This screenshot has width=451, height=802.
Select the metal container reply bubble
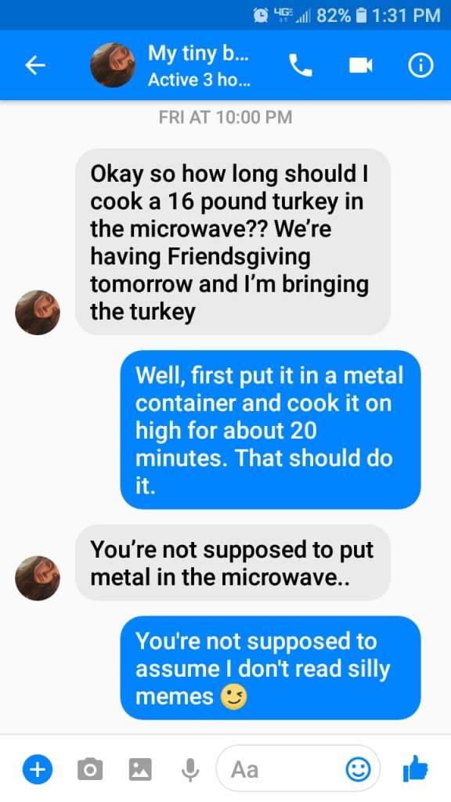click(x=270, y=430)
